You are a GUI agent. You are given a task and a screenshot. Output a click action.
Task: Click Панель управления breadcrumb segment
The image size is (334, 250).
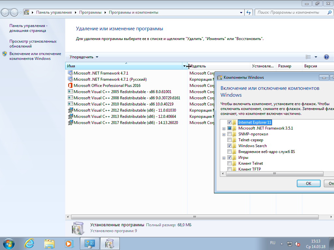(54, 12)
